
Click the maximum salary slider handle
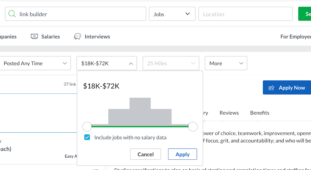coord(193,126)
